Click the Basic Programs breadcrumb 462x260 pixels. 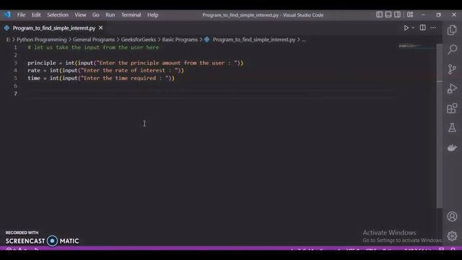pyautogui.click(x=180, y=40)
